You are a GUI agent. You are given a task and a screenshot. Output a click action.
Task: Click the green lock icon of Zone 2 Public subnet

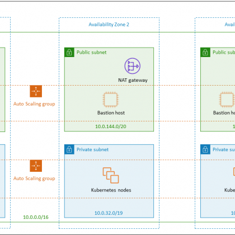coord(69,52)
